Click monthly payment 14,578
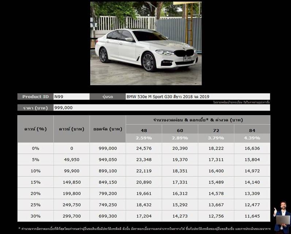291x234 pixels. [216, 193]
